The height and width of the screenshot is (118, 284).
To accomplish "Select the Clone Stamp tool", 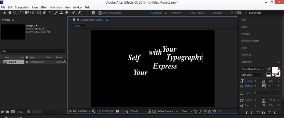I will tap(61, 13).
